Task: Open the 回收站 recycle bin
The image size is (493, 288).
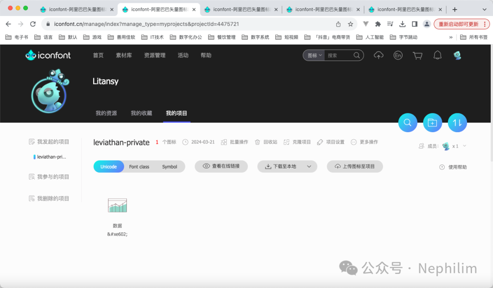Action: (266, 142)
